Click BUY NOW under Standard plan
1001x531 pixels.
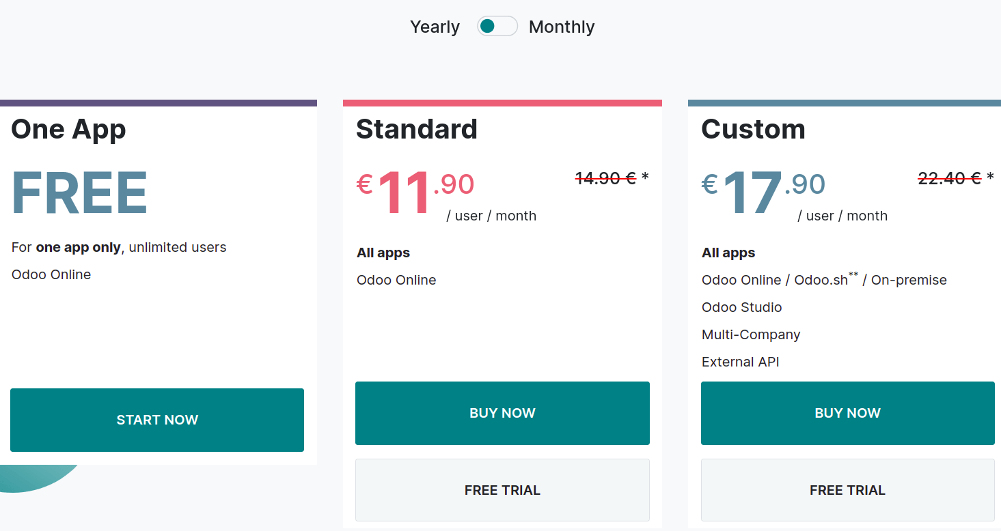pyautogui.click(x=502, y=413)
